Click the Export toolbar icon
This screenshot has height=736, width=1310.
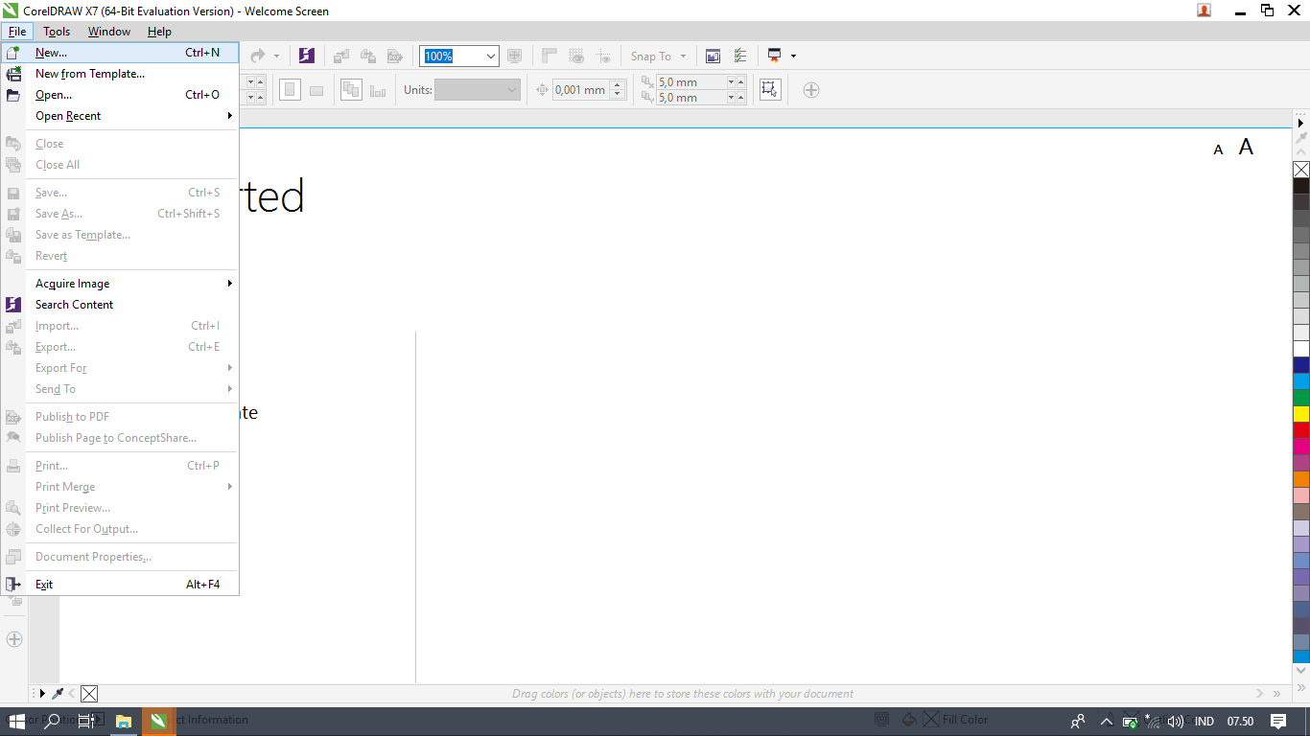(368, 56)
